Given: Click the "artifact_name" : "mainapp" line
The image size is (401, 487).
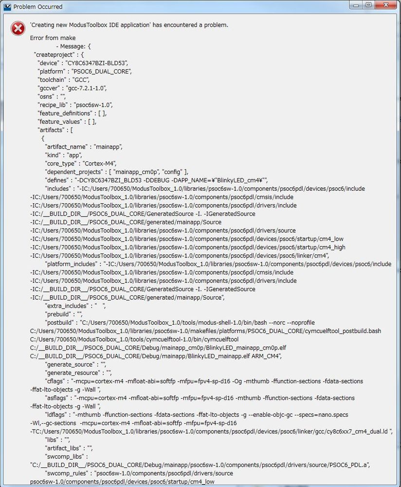Looking at the screenshot, I should point(84,147).
